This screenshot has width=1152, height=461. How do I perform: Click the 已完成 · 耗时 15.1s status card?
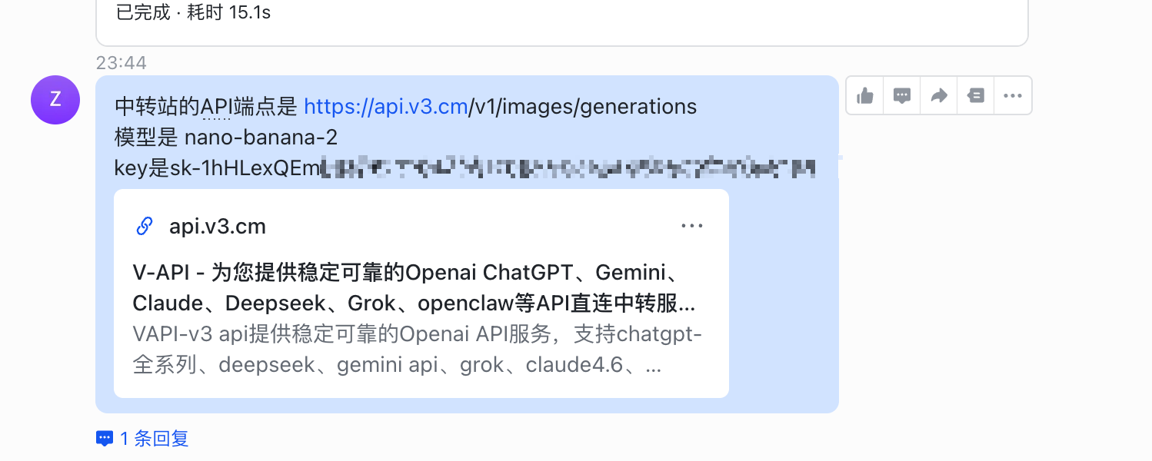click(193, 13)
